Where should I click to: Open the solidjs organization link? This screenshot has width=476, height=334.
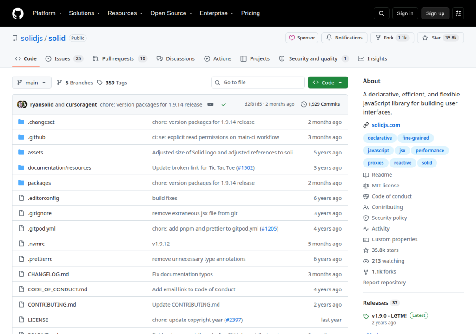(32, 38)
